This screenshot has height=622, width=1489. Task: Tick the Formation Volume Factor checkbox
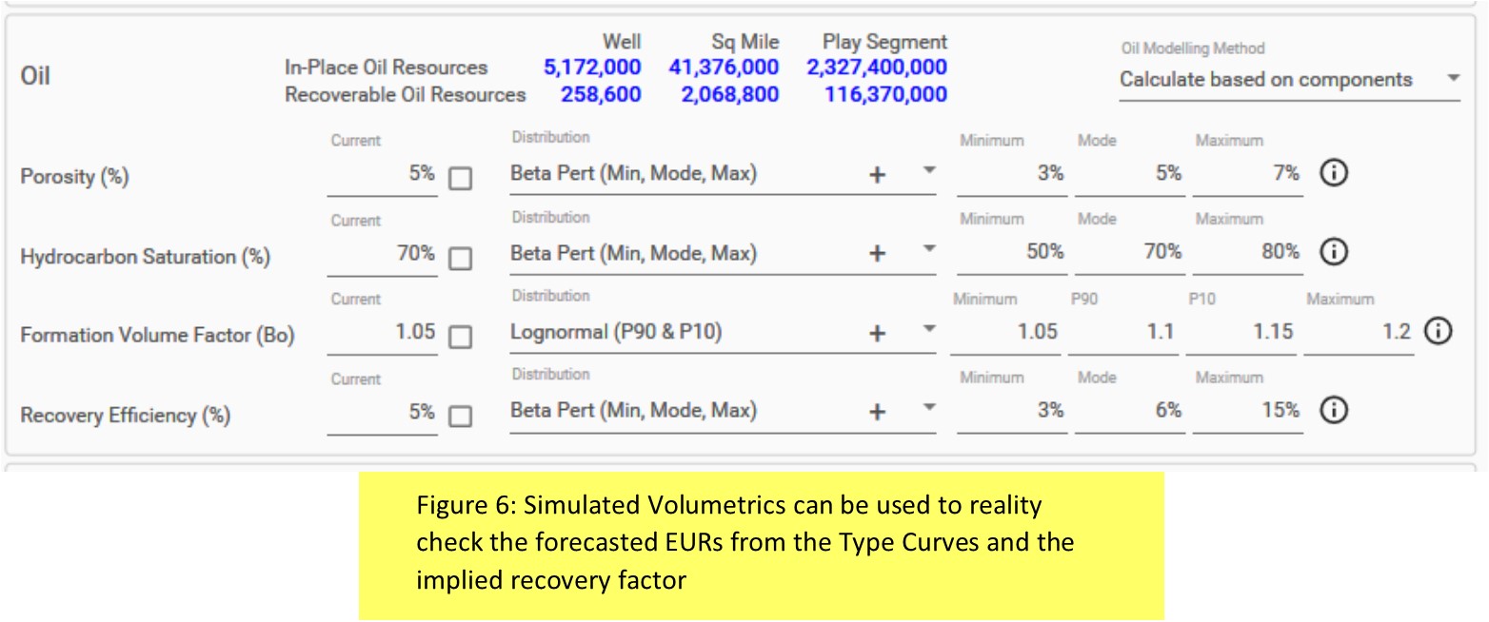click(x=460, y=337)
